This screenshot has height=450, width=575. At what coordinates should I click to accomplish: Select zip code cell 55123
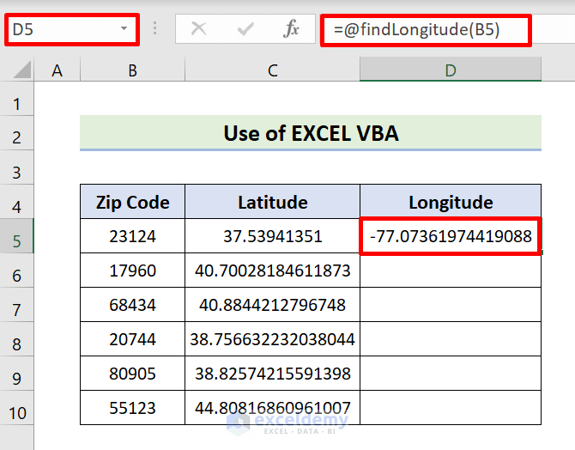pos(132,408)
